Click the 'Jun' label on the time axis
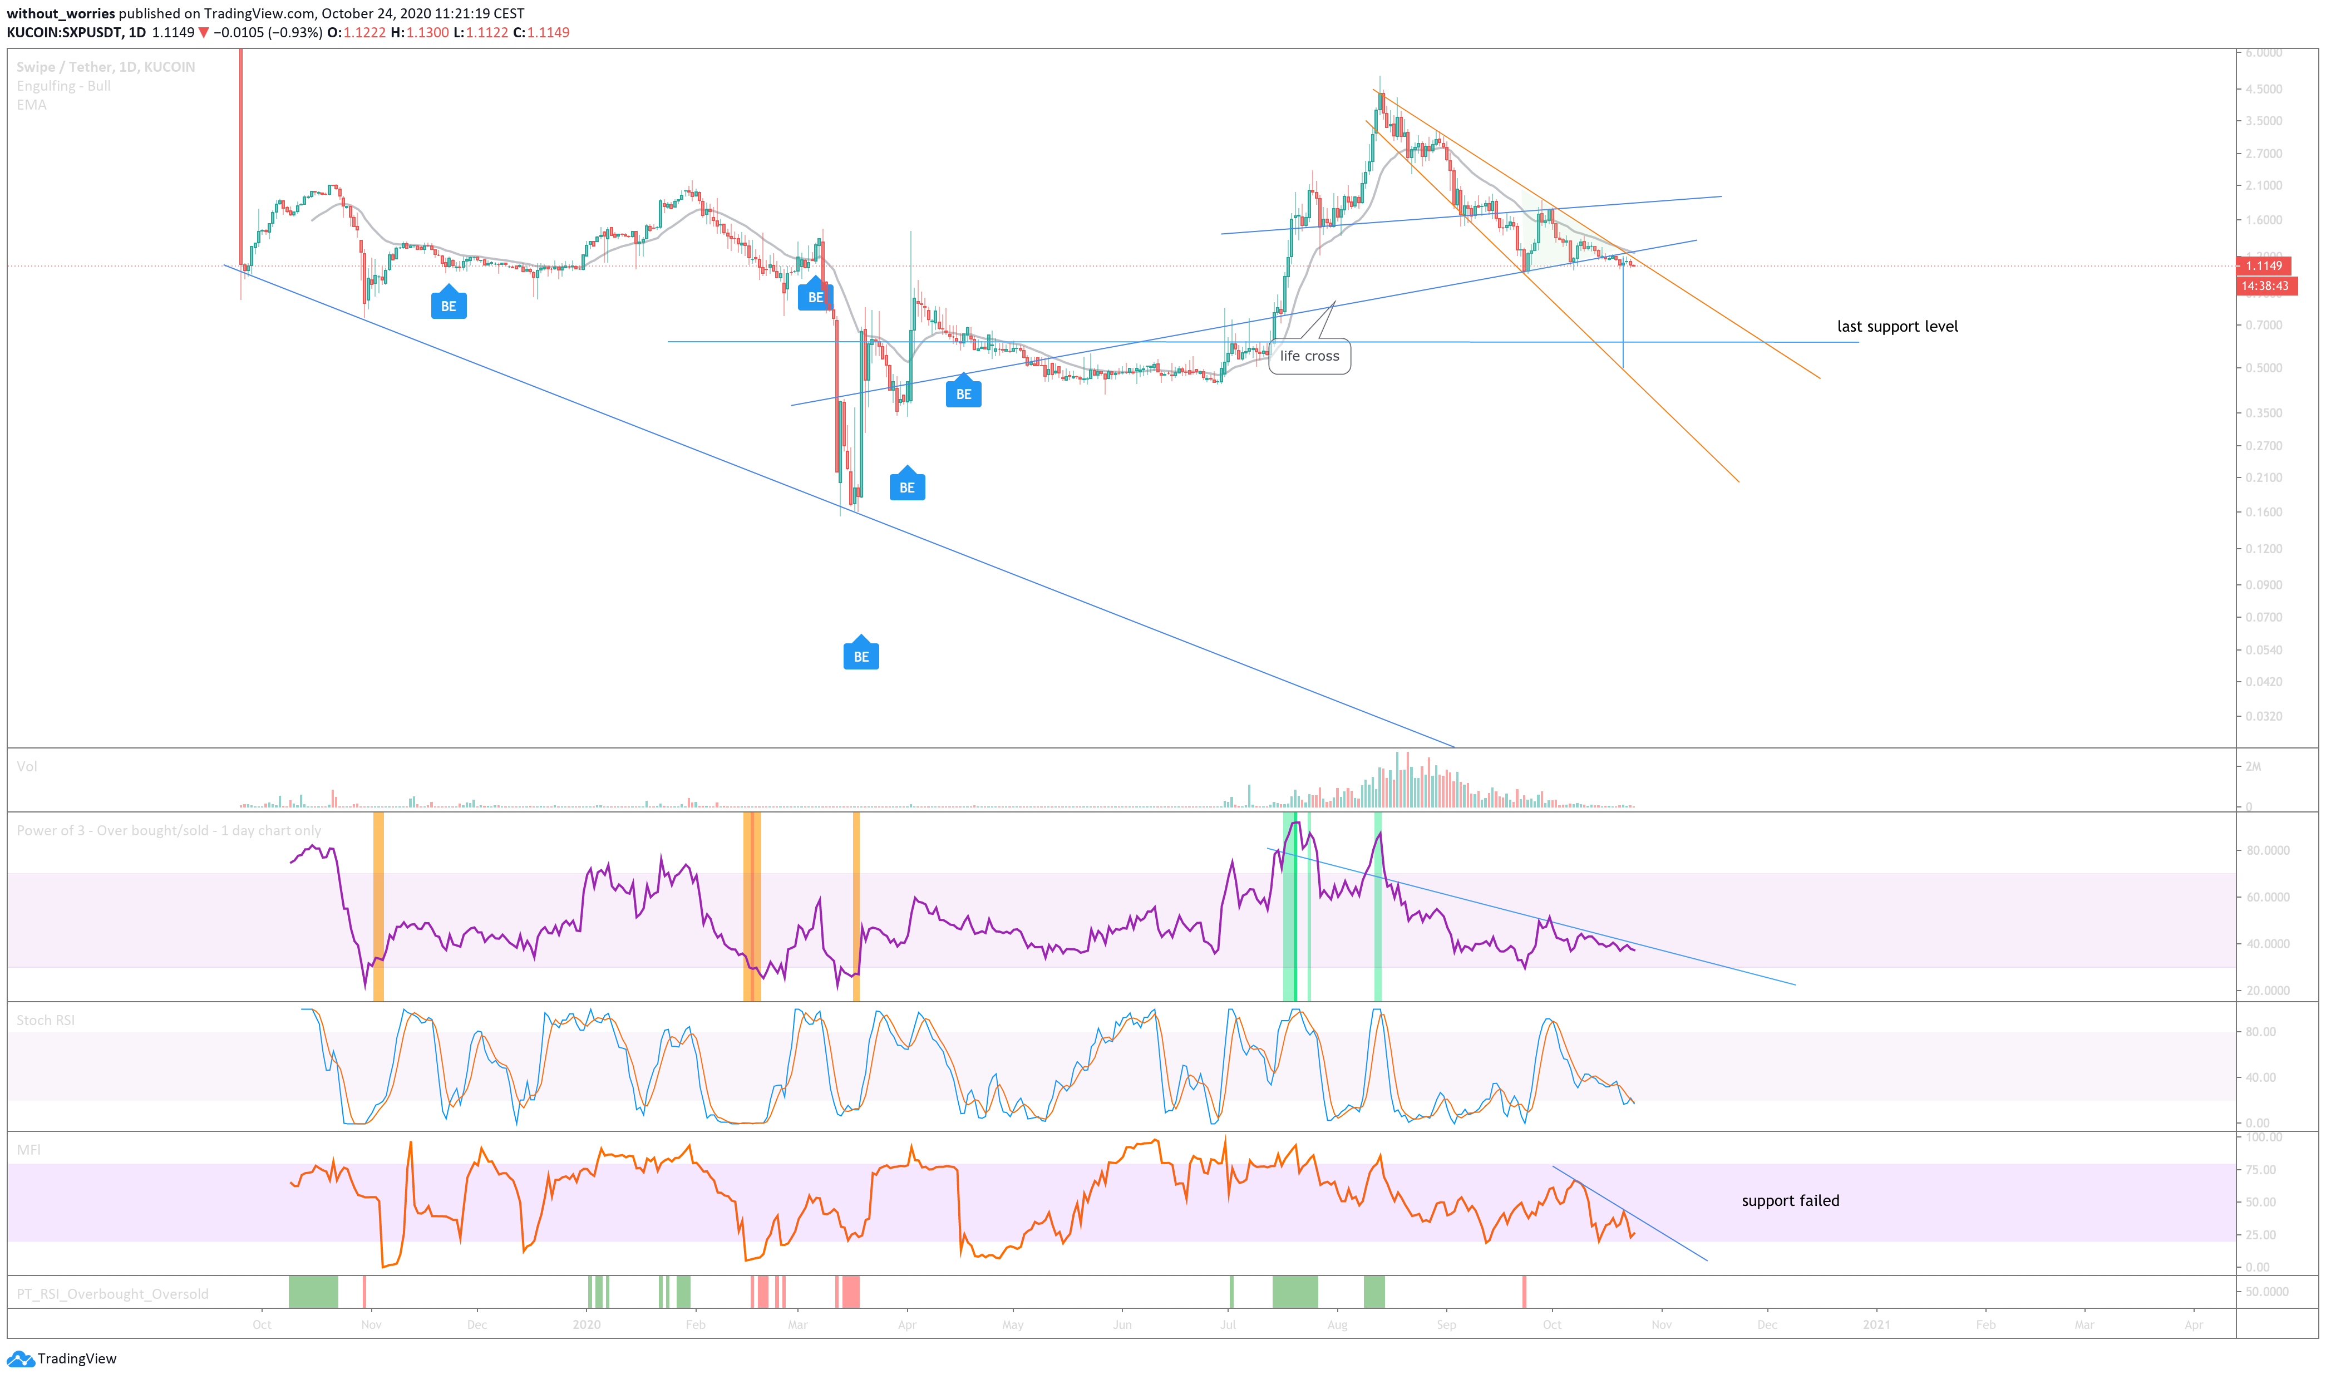 point(1122,1324)
